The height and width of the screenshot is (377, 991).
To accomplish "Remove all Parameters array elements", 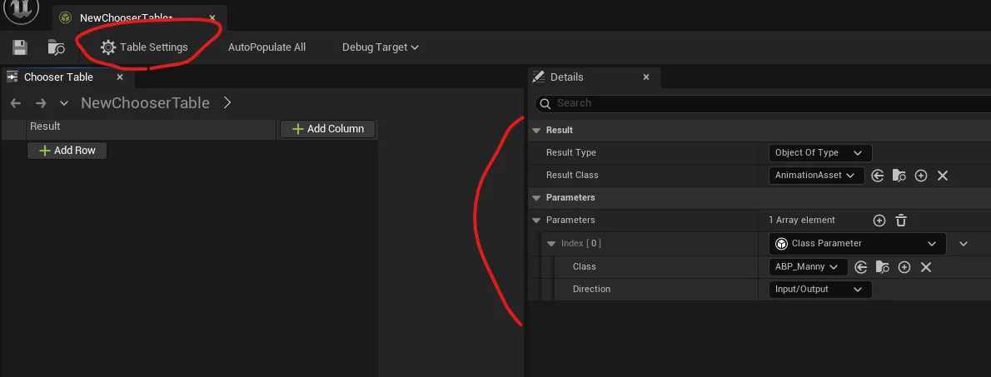I will [901, 221].
